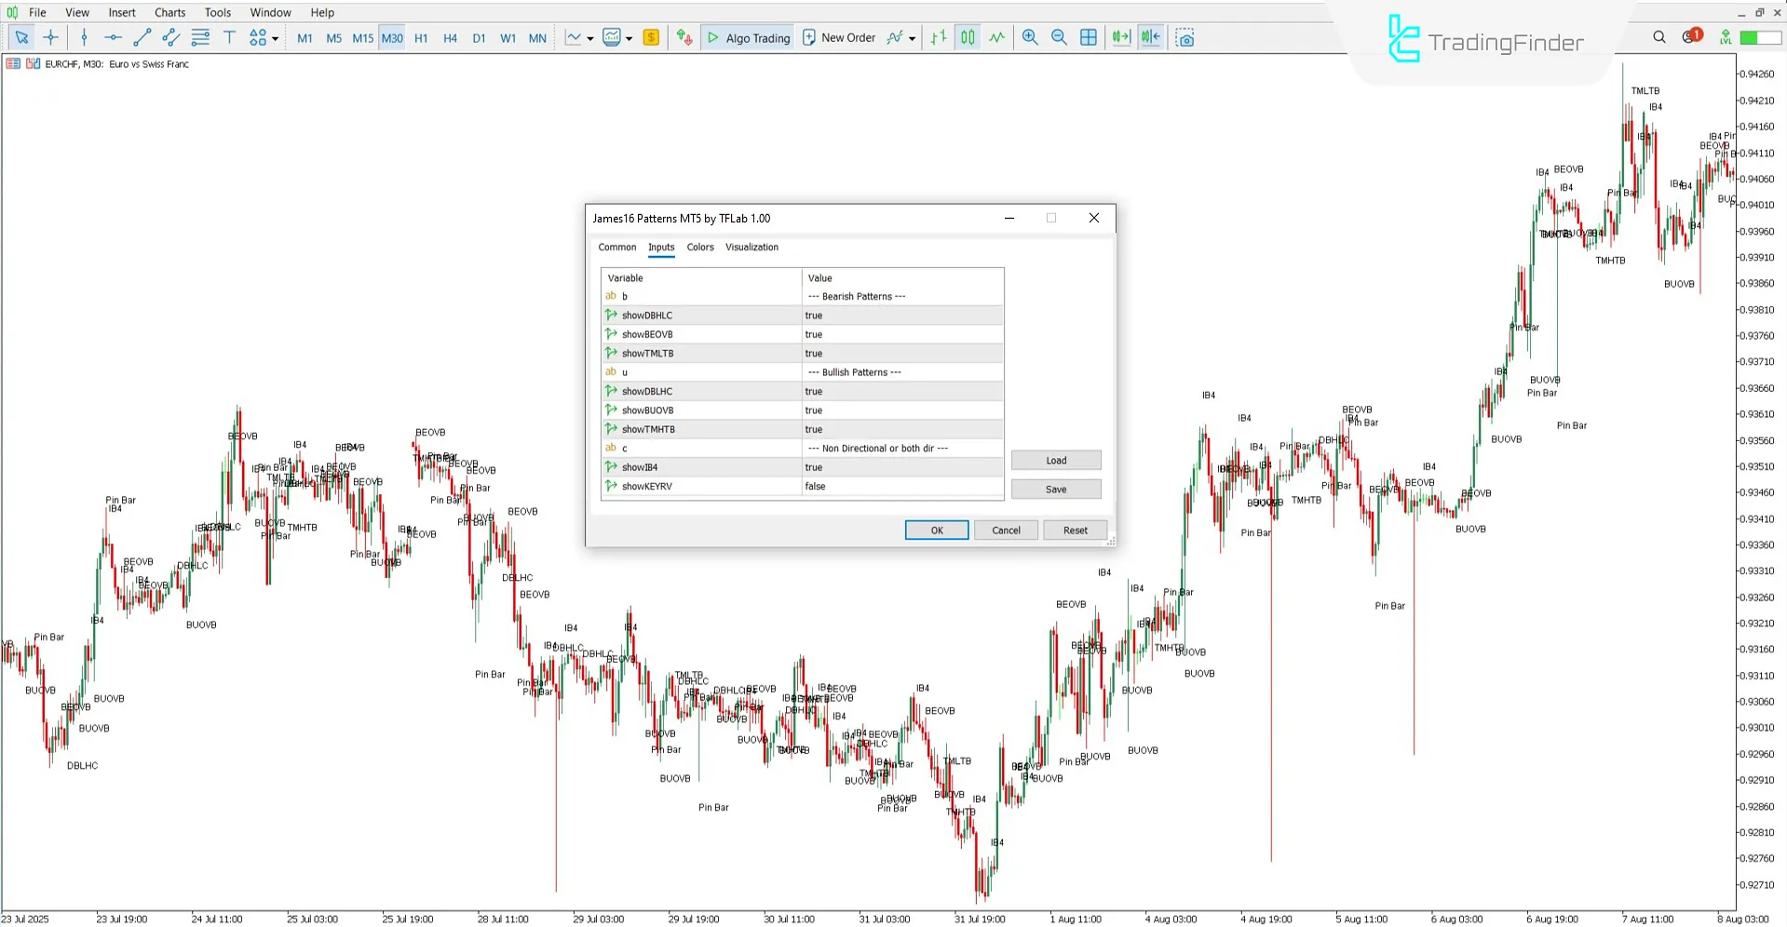Open the Charts menu
This screenshot has height=927, width=1787.
click(x=169, y=12)
